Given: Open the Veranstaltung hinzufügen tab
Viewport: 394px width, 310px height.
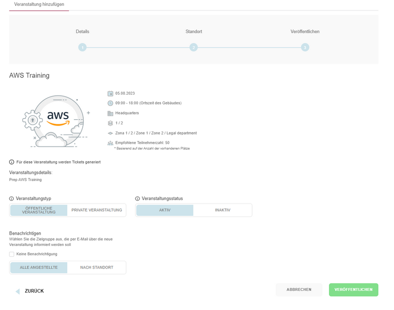Looking at the screenshot, I should click(x=39, y=4).
